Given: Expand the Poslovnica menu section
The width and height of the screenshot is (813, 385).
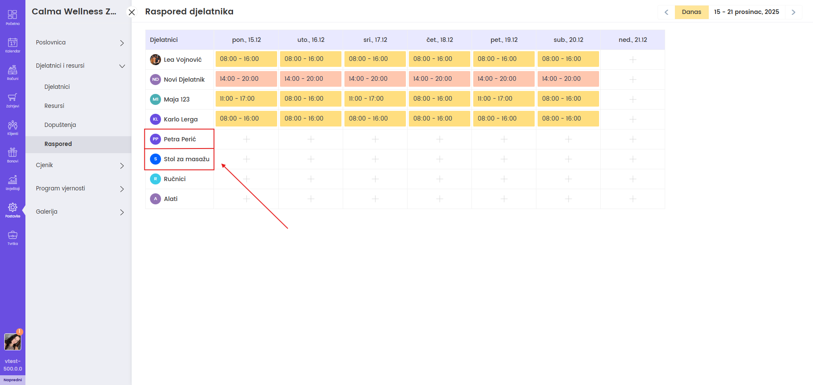Looking at the screenshot, I should click(x=80, y=43).
